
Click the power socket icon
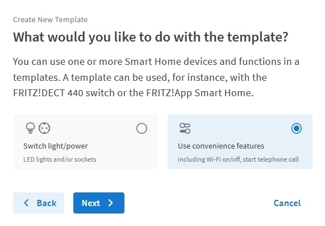(44, 128)
